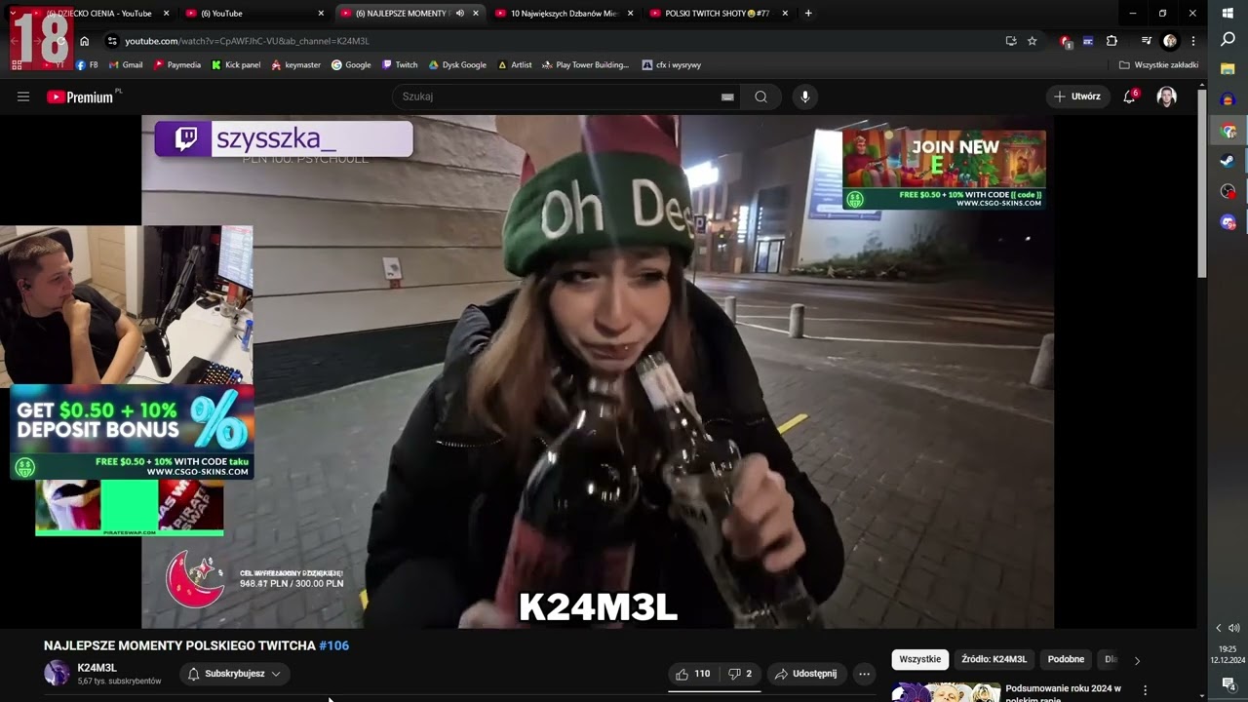This screenshot has width=1248, height=702.
Task: Open Windows notification center icon
Action: click(x=1228, y=683)
